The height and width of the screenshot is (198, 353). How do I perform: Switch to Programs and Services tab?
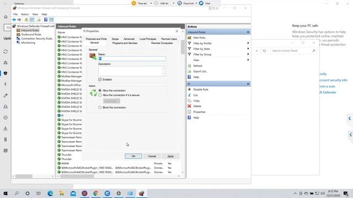[x=125, y=43]
